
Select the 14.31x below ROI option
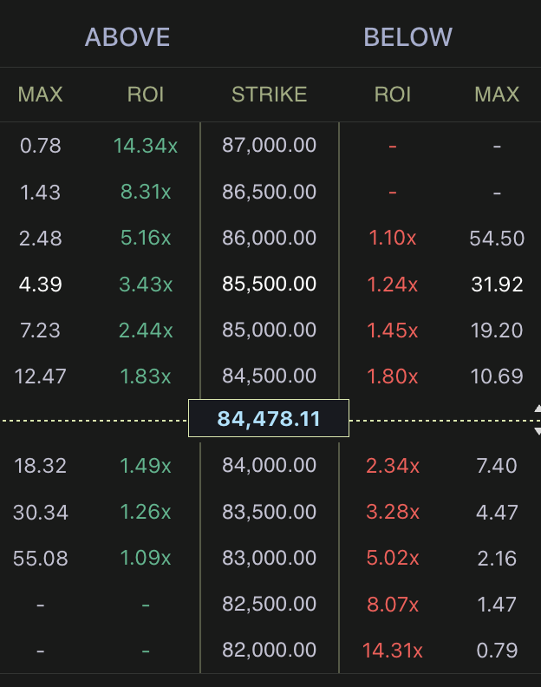(393, 651)
